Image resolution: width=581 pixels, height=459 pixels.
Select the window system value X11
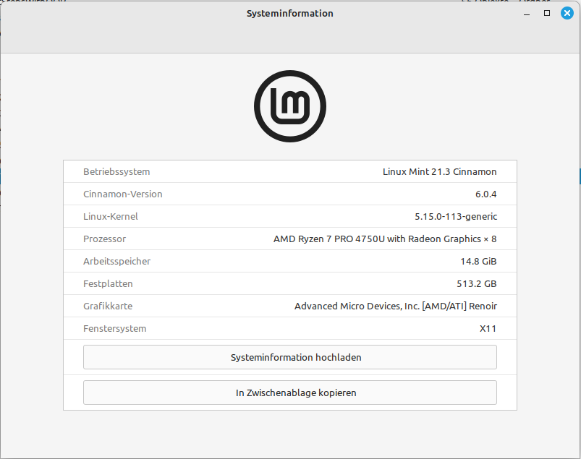(x=488, y=329)
